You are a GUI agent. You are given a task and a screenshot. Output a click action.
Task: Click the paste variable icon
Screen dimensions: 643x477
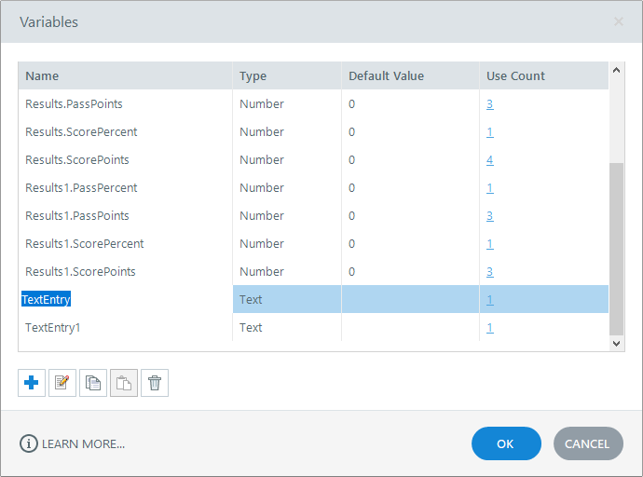click(x=124, y=383)
